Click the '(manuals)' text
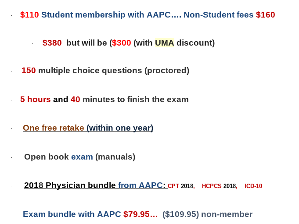This screenshot has height=224, width=299. [115, 157]
